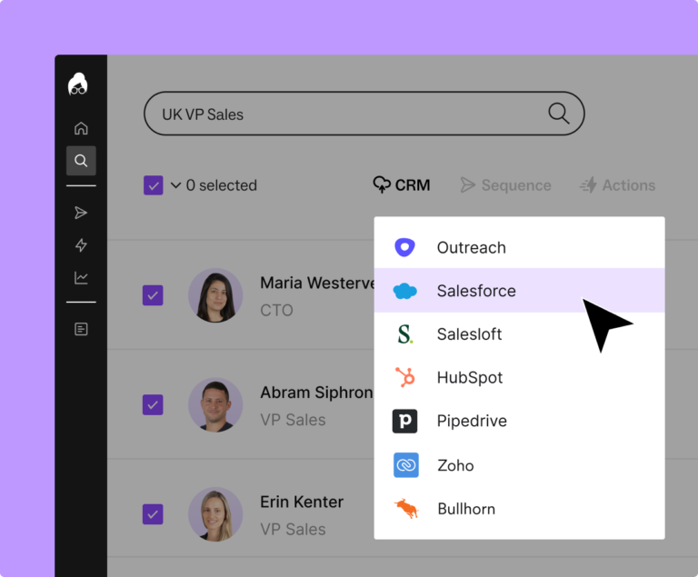Open the analytics chart icon in sidebar
This screenshot has width=698, height=577.
coord(81,278)
